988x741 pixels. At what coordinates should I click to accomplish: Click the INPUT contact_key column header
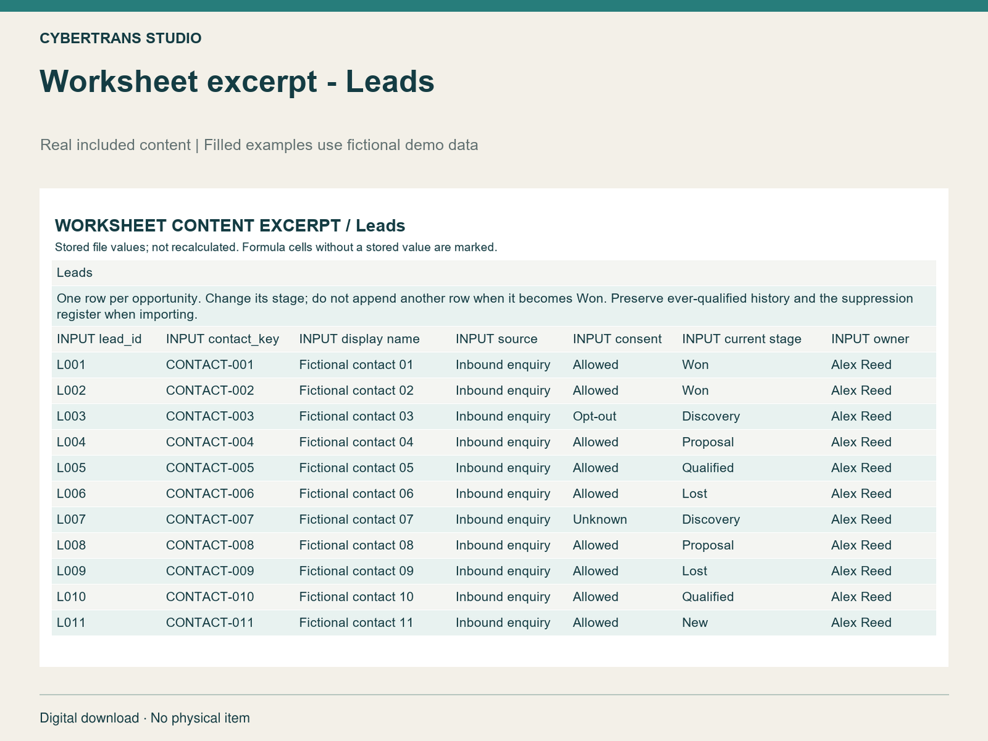tap(222, 339)
